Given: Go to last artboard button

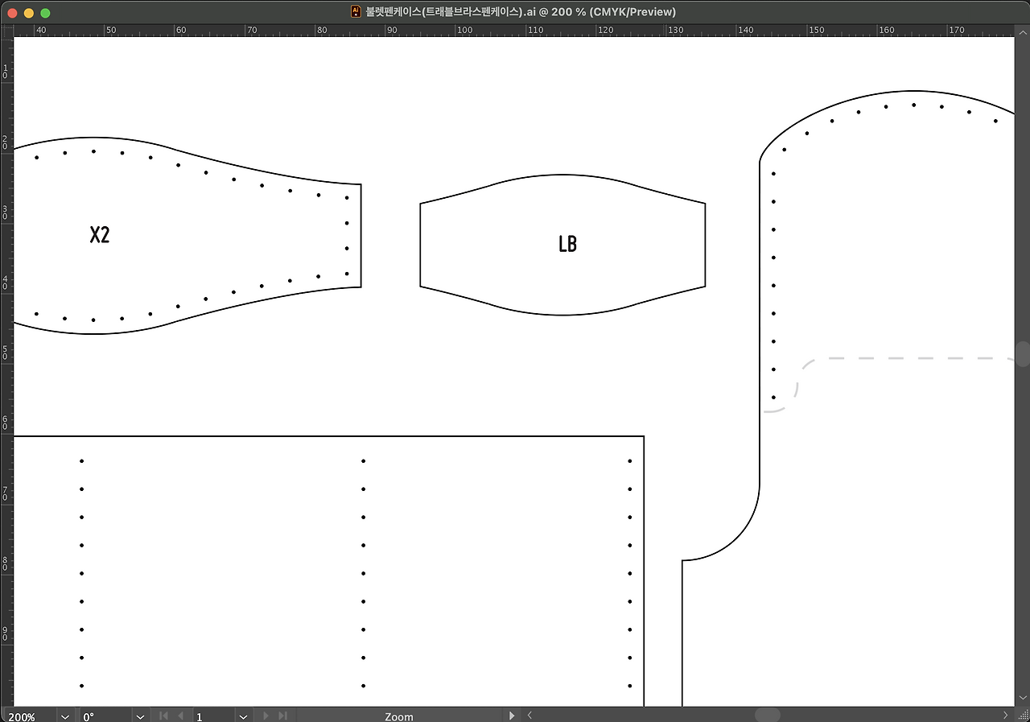Looking at the screenshot, I should point(282,716).
